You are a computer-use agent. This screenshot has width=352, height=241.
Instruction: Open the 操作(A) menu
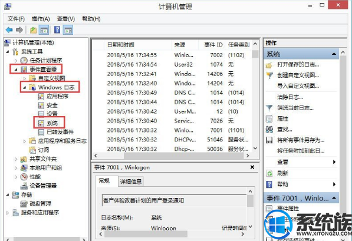41,19
